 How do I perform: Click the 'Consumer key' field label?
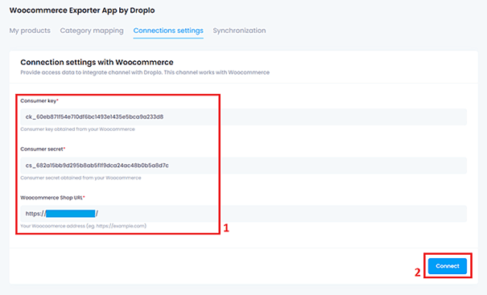click(39, 100)
